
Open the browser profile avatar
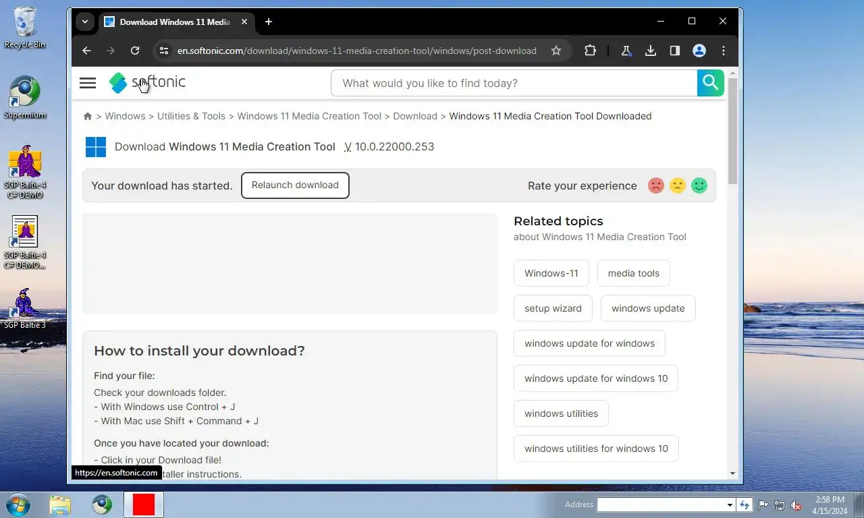pyautogui.click(x=699, y=51)
